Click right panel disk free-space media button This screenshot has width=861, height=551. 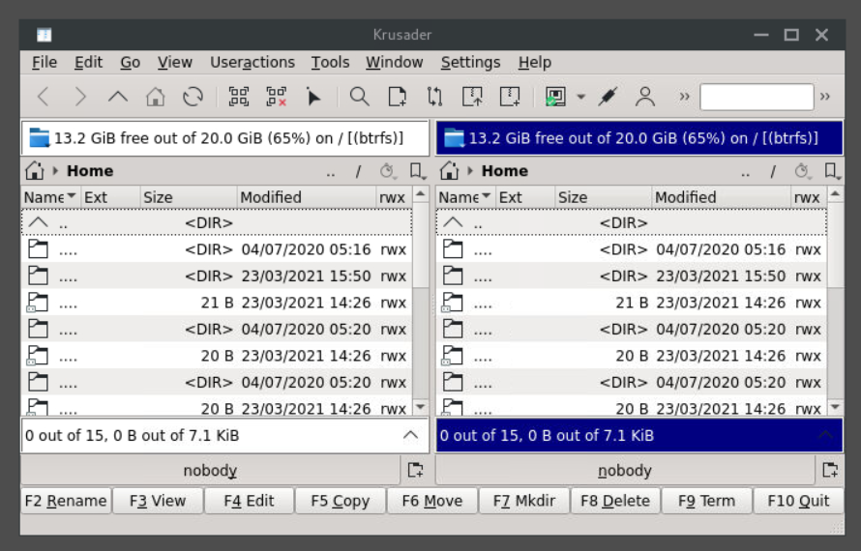(639, 138)
